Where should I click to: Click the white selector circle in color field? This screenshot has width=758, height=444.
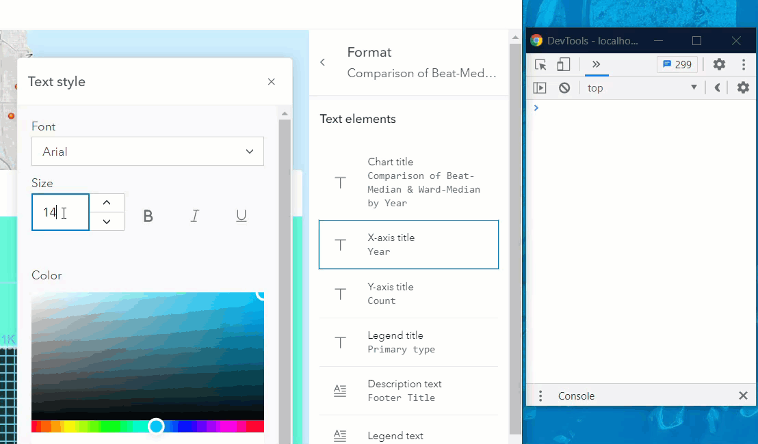click(x=261, y=295)
